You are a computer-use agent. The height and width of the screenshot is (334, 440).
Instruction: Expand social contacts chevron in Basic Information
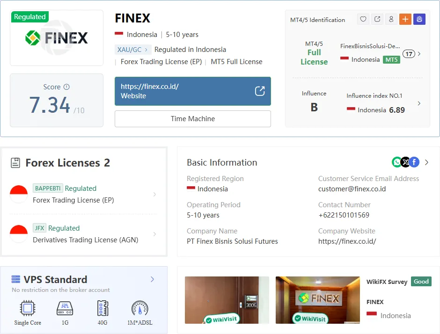(x=426, y=162)
